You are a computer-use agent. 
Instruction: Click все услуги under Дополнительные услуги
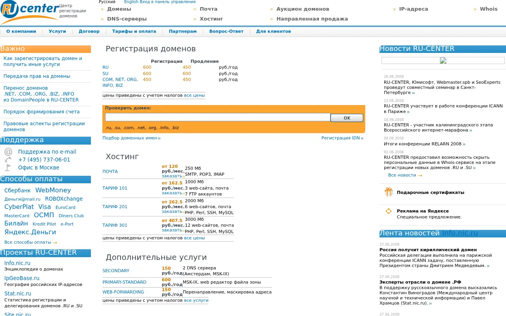tap(196, 300)
